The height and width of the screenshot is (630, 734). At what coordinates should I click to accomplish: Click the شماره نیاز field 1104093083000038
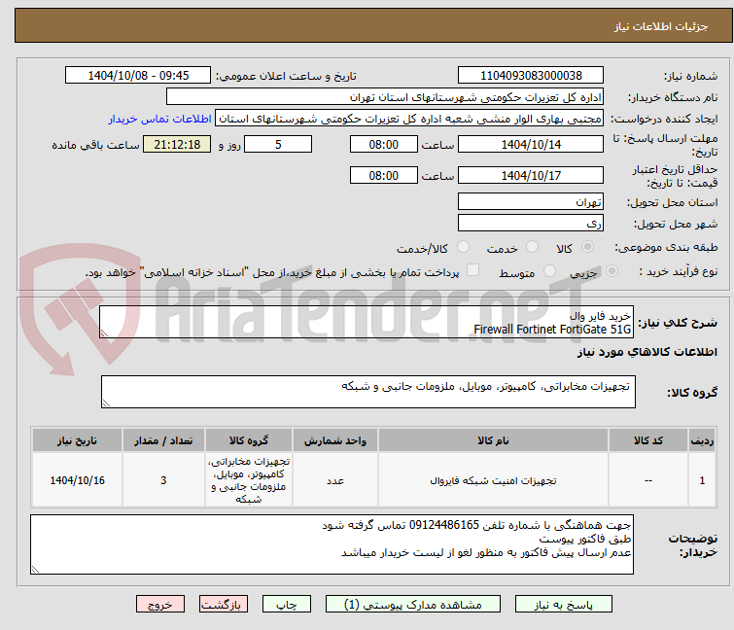coord(531,76)
